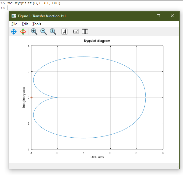Open the File menu

pyautogui.click(x=14, y=24)
